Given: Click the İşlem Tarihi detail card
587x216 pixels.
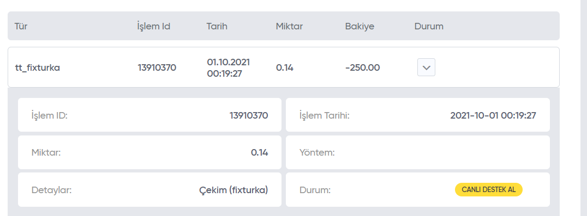Looking at the screenshot, I should click(418, 115).
